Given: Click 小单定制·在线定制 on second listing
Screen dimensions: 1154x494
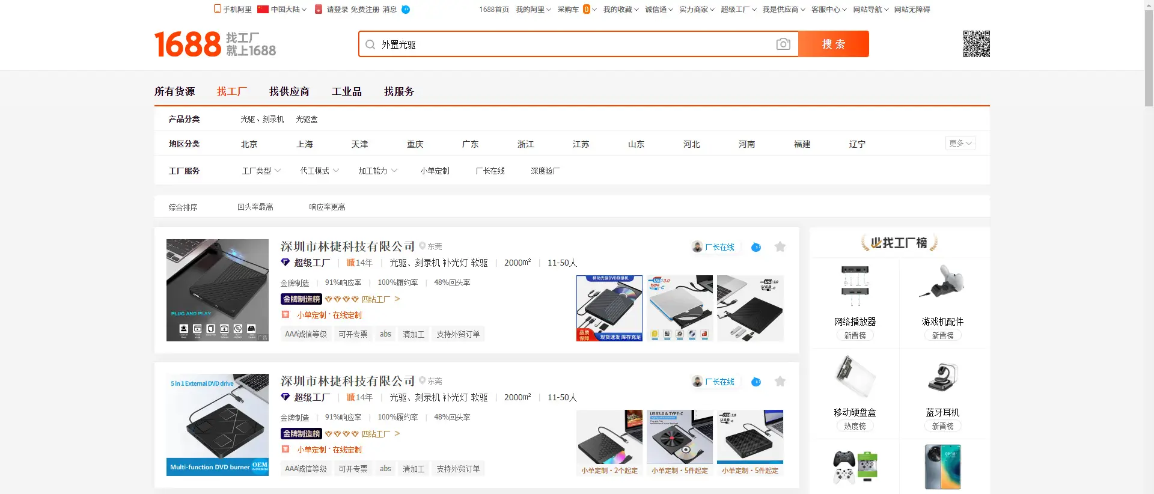Looking at the screenshot, I should [329, 450].
